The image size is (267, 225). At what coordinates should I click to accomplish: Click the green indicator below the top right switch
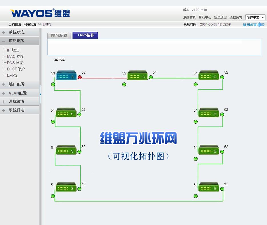tap(196, 84)
